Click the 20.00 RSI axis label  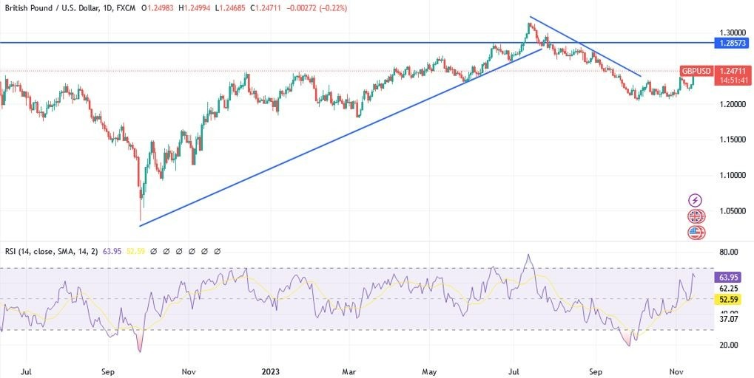click(730, 345)
